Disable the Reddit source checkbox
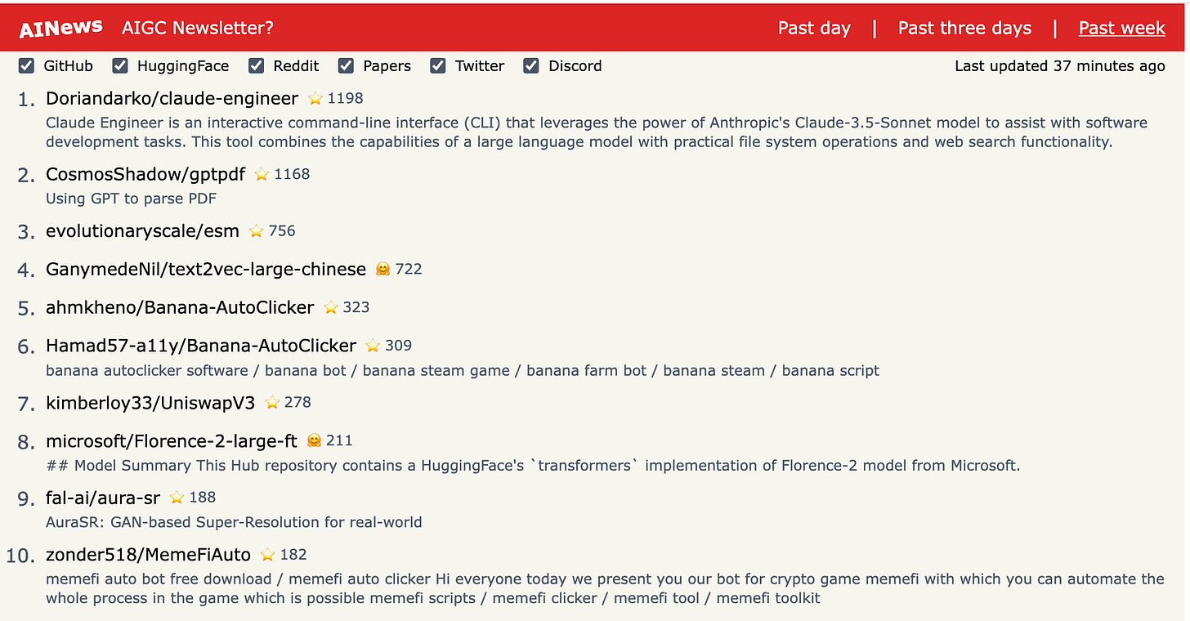 point(257,66)
